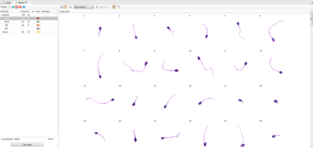Select the Norm row in cell types

(5, 32)
